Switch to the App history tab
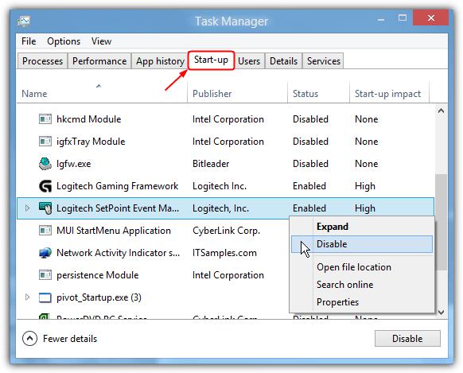Image resolution: width=463 pixels, height=373 pixels. (160, 61)
